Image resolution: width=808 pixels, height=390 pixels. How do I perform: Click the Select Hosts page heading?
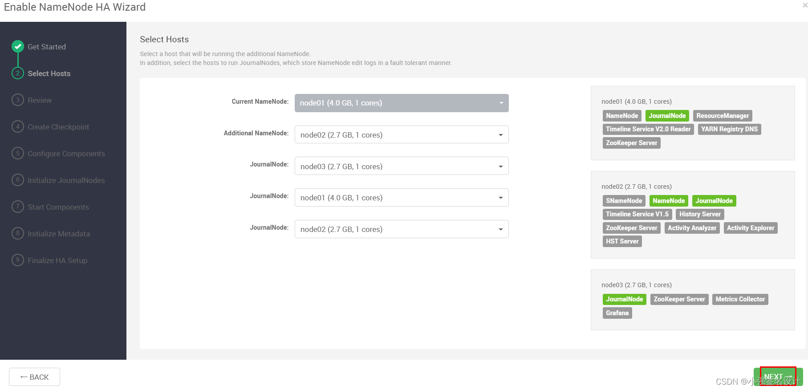164,39
